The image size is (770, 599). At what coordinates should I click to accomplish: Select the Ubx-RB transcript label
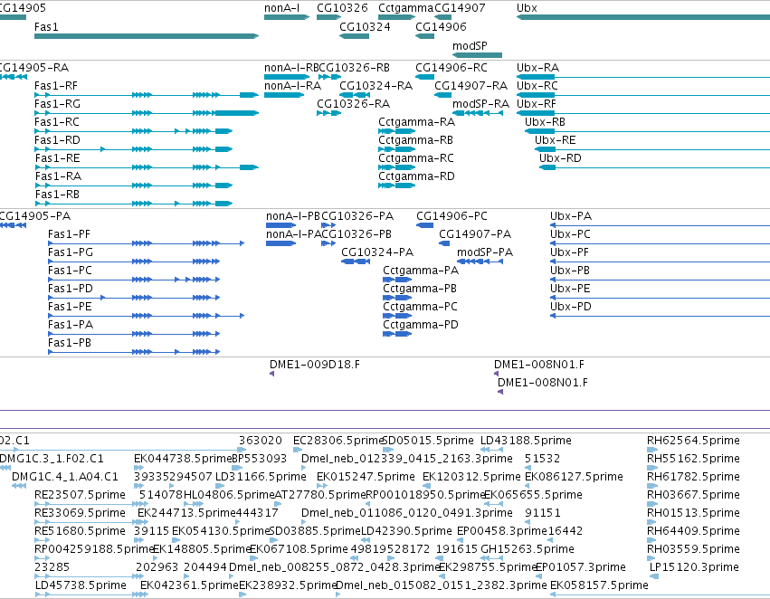click(x=545, y=122)
